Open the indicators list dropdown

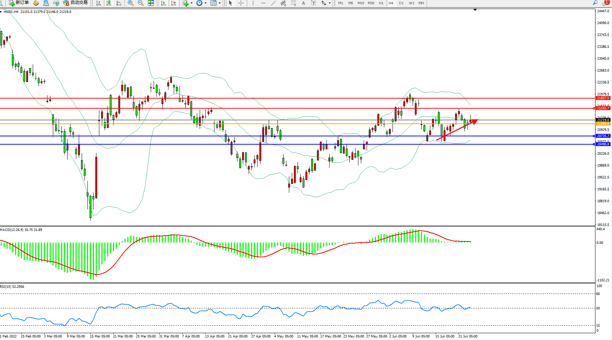click(x=191, y=3)
